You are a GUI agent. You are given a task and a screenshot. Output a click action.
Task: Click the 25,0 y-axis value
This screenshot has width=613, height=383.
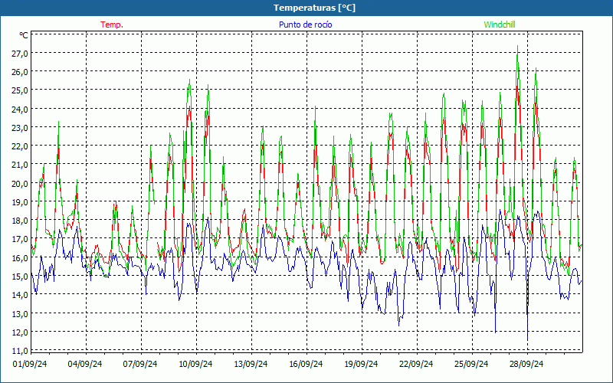coord(20,91)
